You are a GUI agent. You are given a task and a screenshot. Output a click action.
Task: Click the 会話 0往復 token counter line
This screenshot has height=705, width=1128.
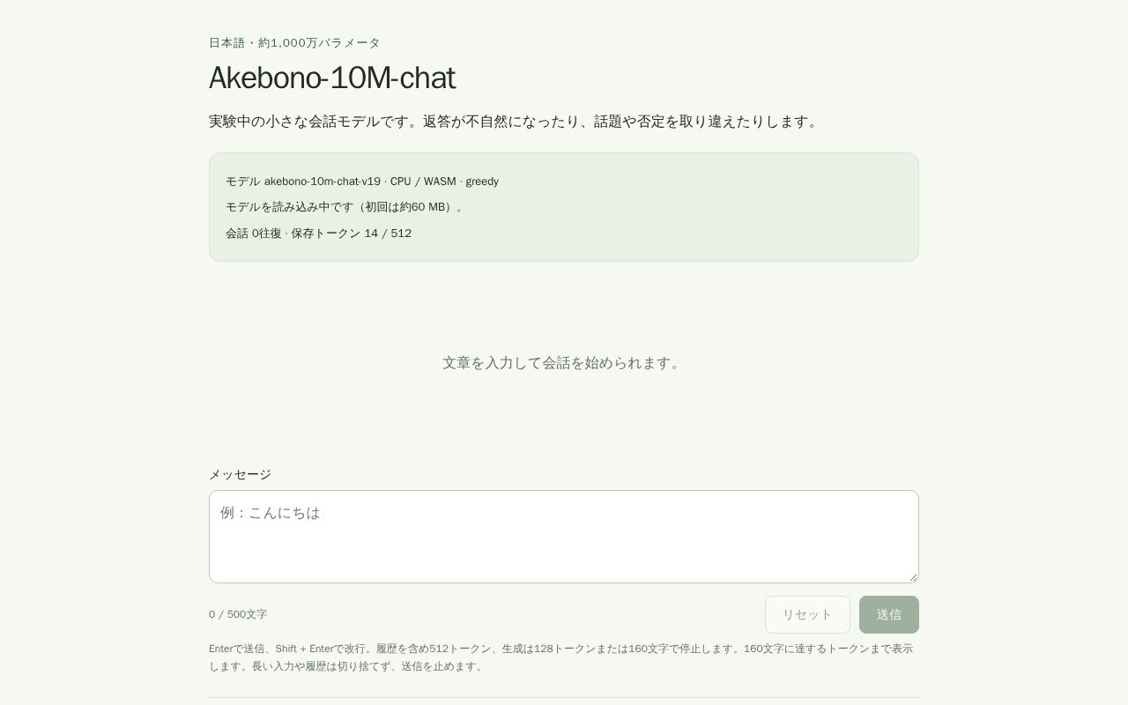[318, 234]
